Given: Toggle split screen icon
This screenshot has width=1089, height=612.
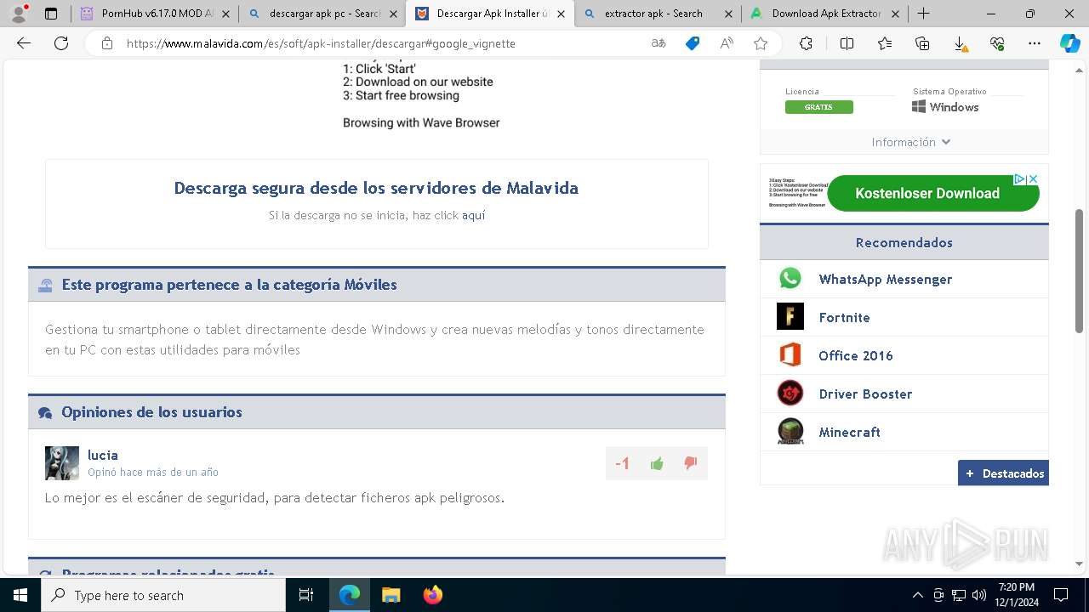Looking at the screenshot, I should (847, 43).
